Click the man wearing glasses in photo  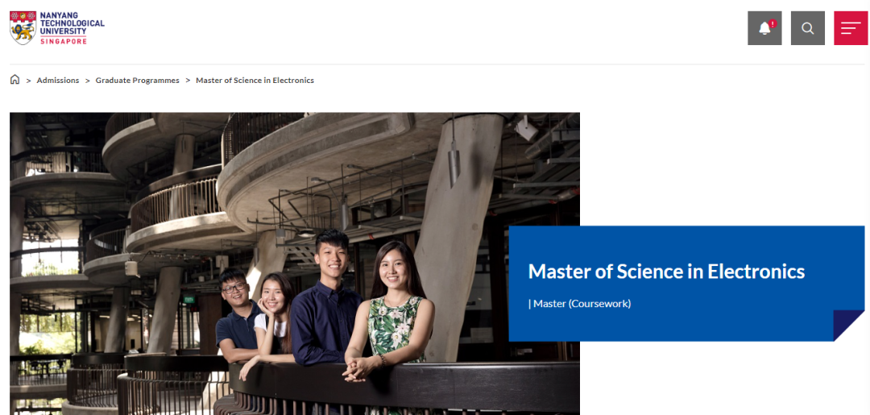tap(234, 310)
